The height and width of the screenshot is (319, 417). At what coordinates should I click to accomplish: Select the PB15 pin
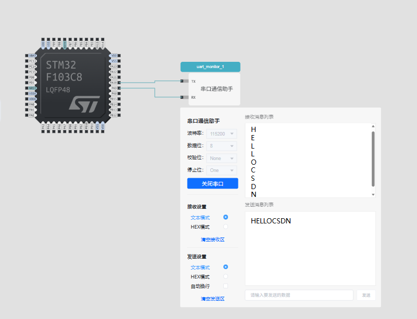[x=115, y=99]
